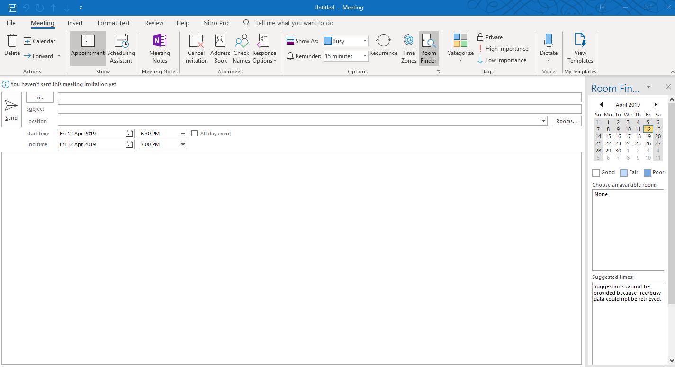The height and width of the screenshot is (367, 675).
Task: Set High Importance on the meeting
Action: pos(503,49)
